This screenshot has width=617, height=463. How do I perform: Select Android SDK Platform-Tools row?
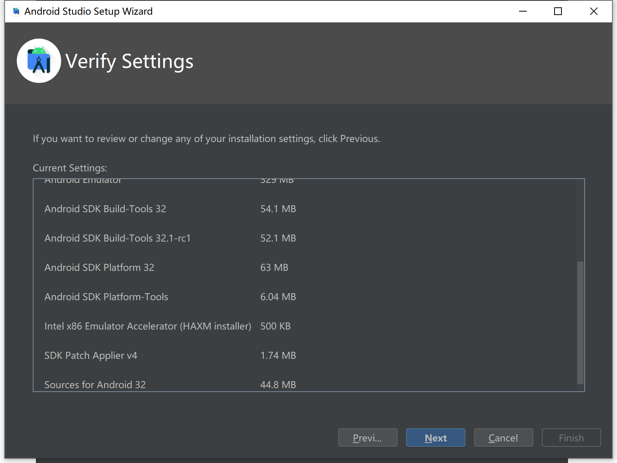[x=106, y=297]
